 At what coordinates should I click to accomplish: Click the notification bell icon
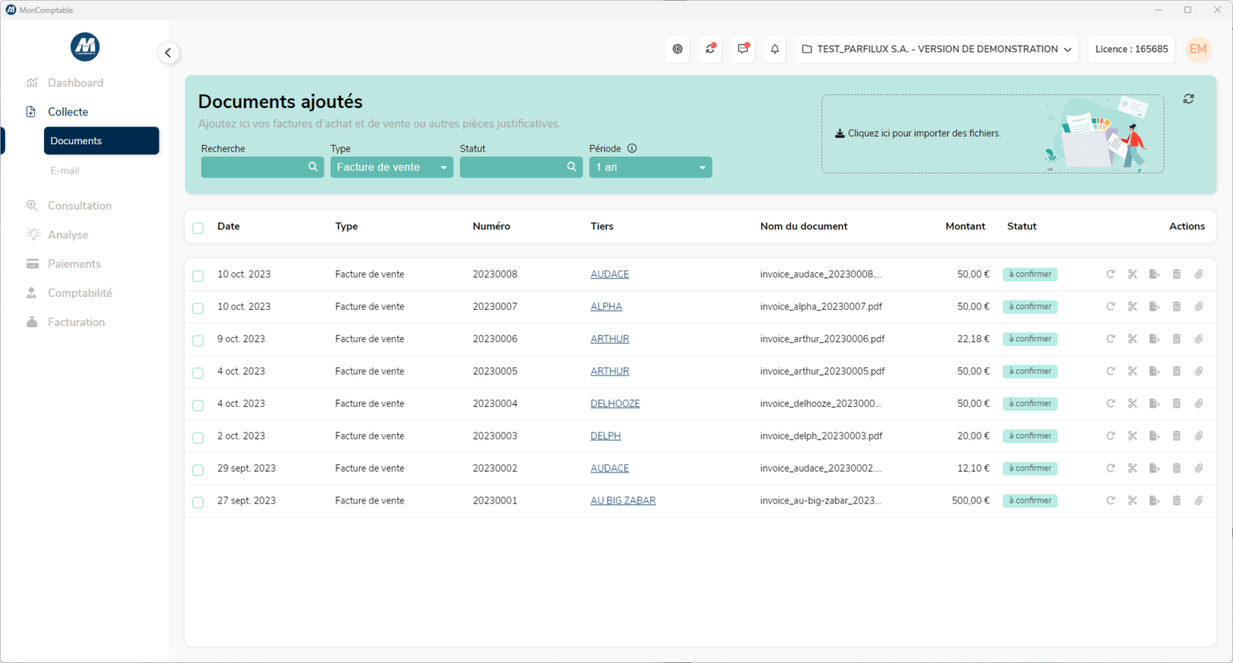click(774, 49)
